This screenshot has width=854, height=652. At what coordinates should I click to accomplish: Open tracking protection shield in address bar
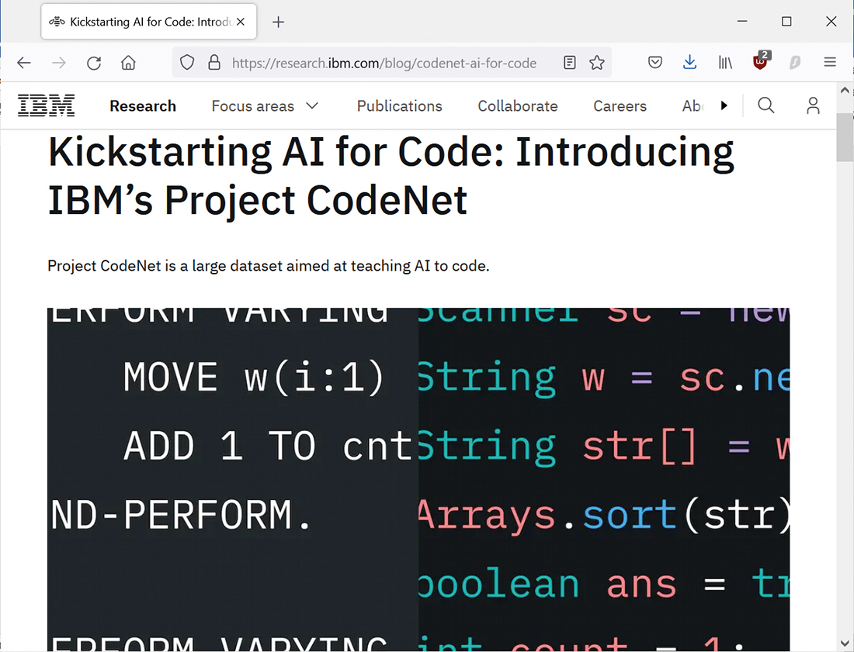coord(187,63)
